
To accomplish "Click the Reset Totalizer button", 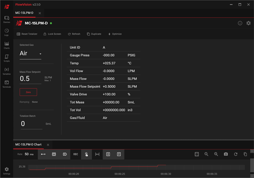I will click(27, 34).
